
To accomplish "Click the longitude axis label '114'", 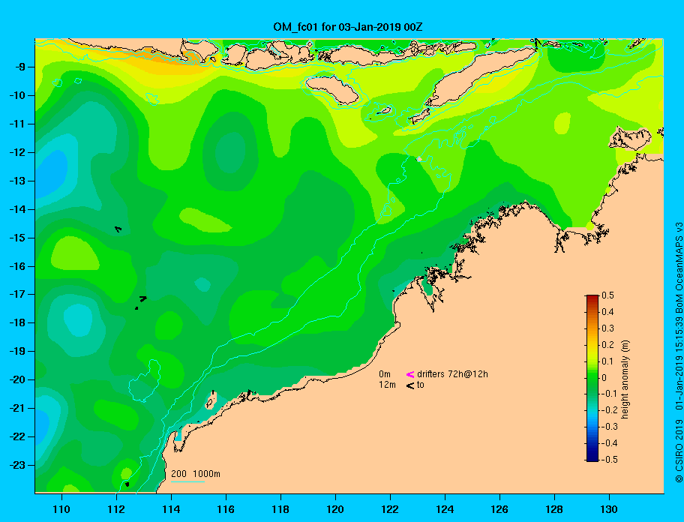I will (x=171, y=509).
